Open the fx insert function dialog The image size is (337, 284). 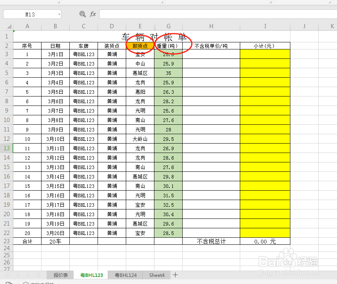[x=93, y=14]
